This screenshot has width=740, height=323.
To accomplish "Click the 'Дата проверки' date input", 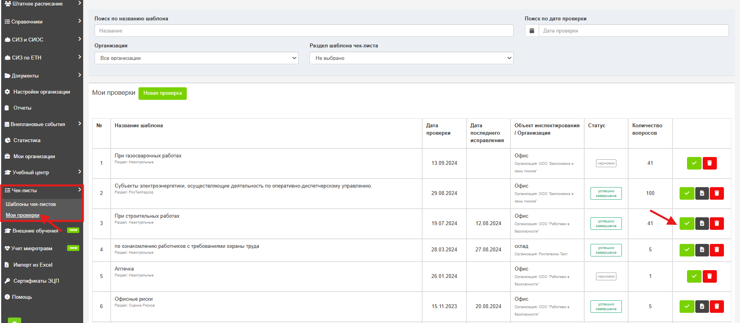I will coord(634,31).
